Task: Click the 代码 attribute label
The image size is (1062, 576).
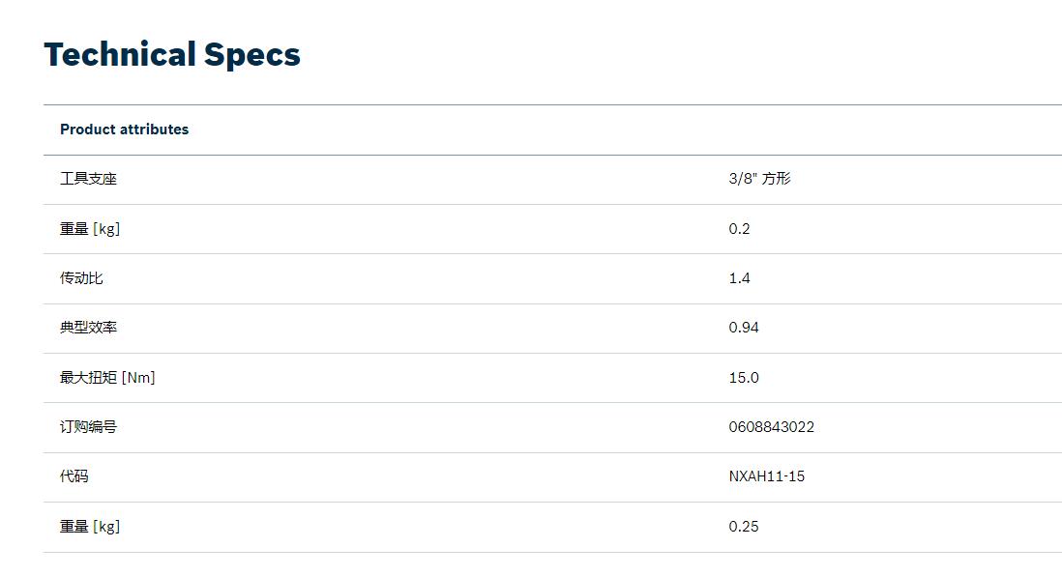Action: tap(74, 476)
